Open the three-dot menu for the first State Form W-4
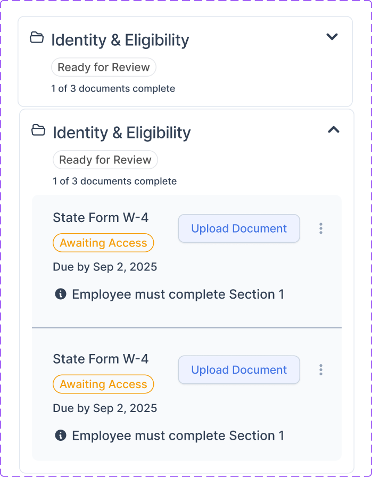 point(320,228)
